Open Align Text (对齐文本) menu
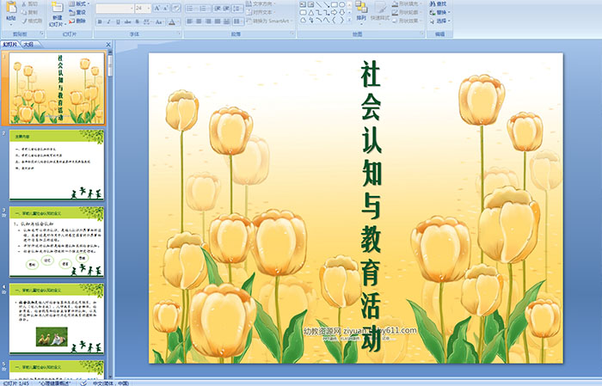 tap(261, 12)
